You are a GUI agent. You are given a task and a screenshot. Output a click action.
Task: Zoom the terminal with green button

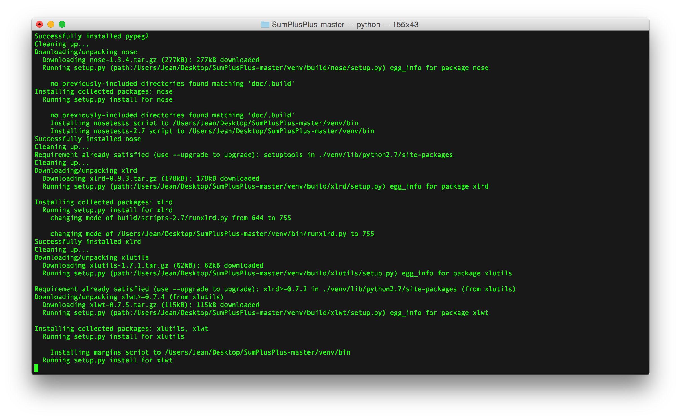62,25
